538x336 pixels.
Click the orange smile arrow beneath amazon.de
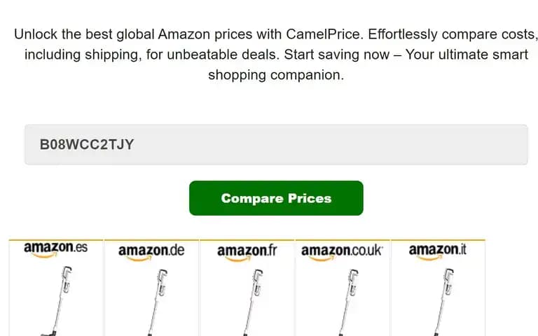[139, 259]
